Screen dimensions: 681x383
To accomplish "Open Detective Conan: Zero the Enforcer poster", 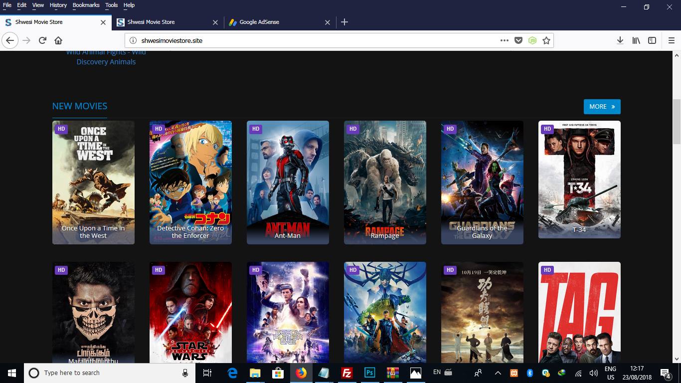I will pyautogui.click(x=190, y=183).
